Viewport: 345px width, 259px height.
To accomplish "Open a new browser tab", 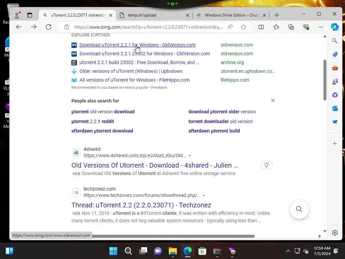I will (x=277, y=15).
